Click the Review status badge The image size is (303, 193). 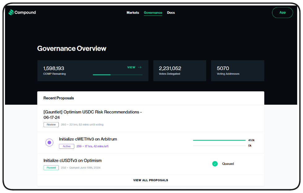point(51,124)
